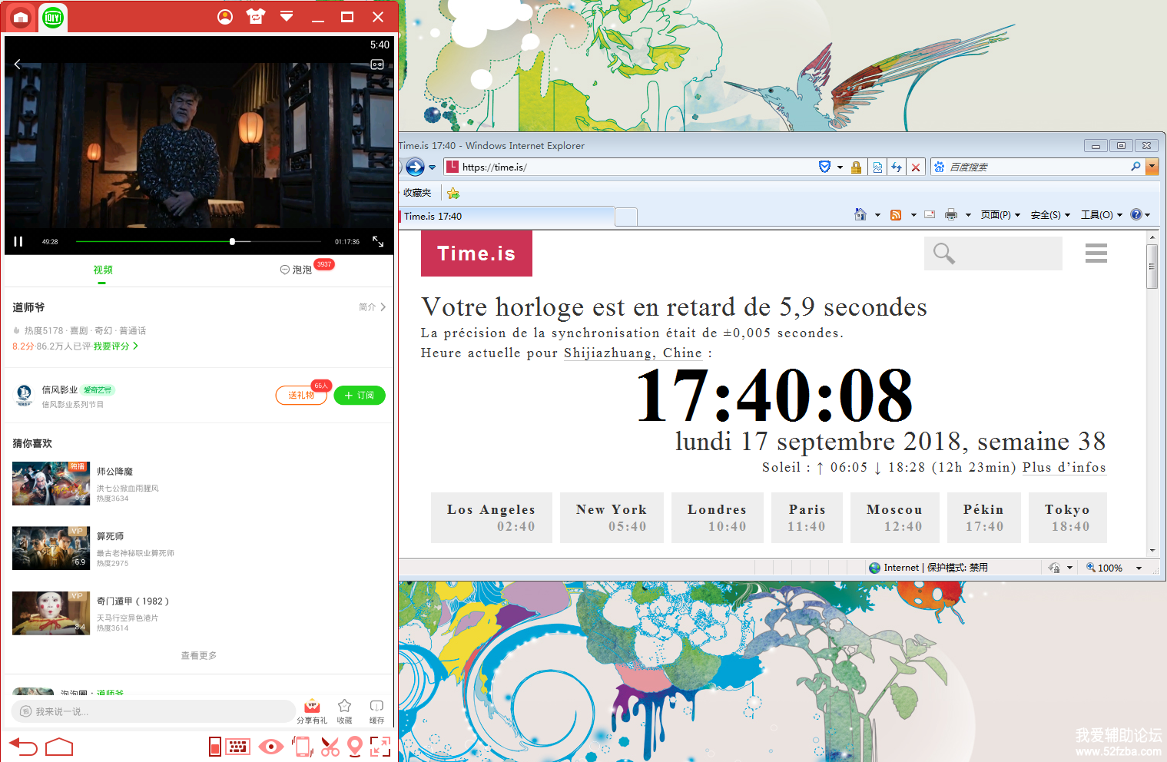Viewport: 1167px width, 762px height.
Task: Click the Time.is logo
Action: tap(476, 253)
